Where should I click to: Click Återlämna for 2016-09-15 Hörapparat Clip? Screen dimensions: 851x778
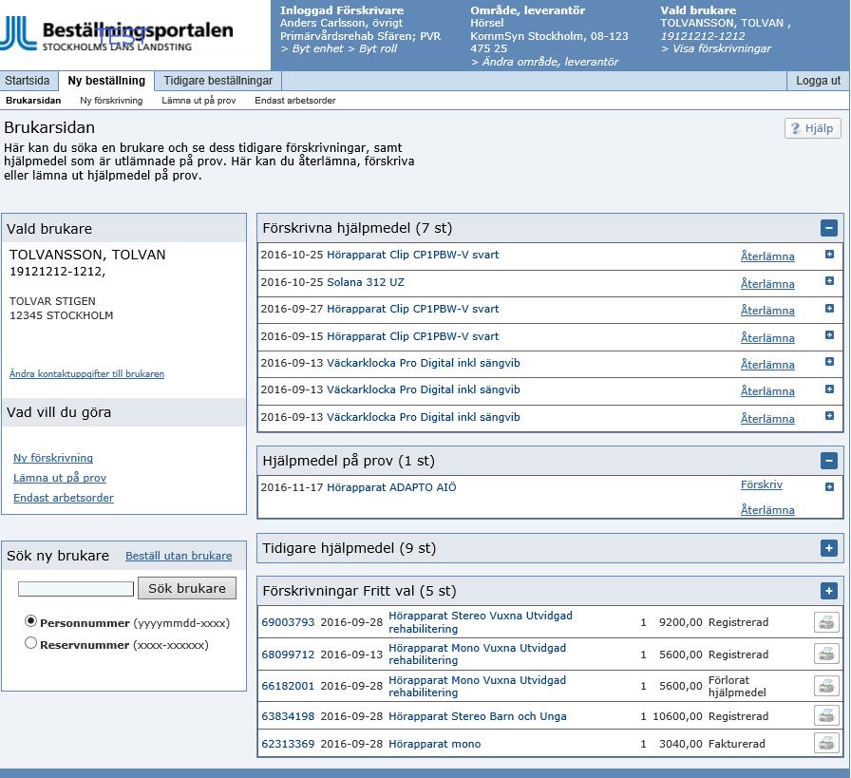pos(767,338)
